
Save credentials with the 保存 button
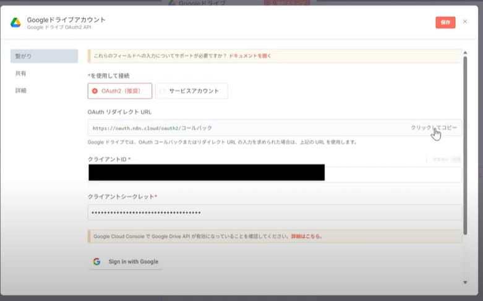(x=445, y=22)
